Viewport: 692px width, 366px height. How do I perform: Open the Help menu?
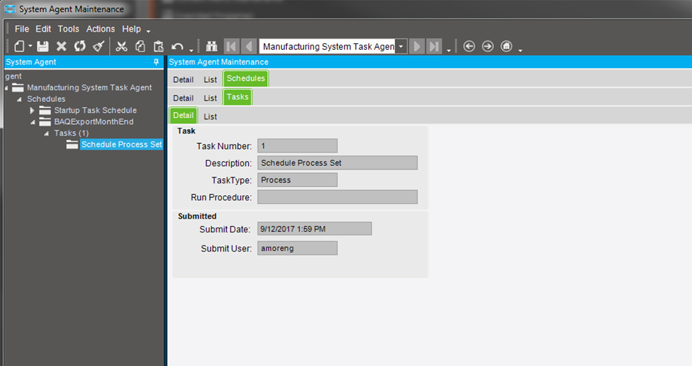click(131, 29)
